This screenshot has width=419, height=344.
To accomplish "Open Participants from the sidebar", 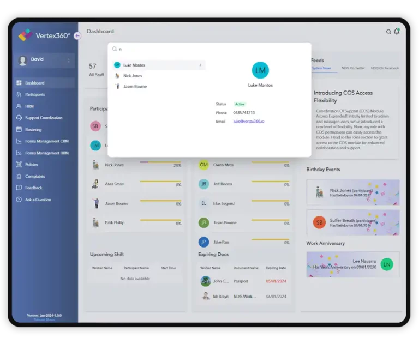I will (x=35, y=94).
